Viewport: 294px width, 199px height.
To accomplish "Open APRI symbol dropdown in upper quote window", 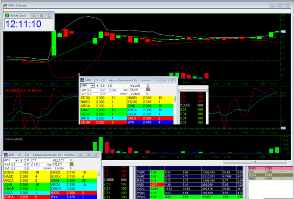I will (93, 85).
